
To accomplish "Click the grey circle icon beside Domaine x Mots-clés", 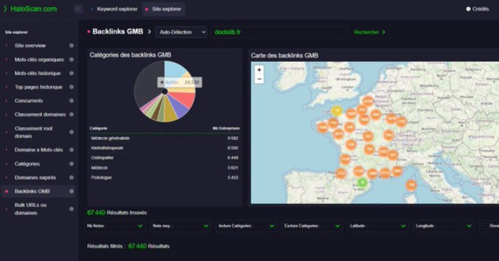I will pos(71,150).
